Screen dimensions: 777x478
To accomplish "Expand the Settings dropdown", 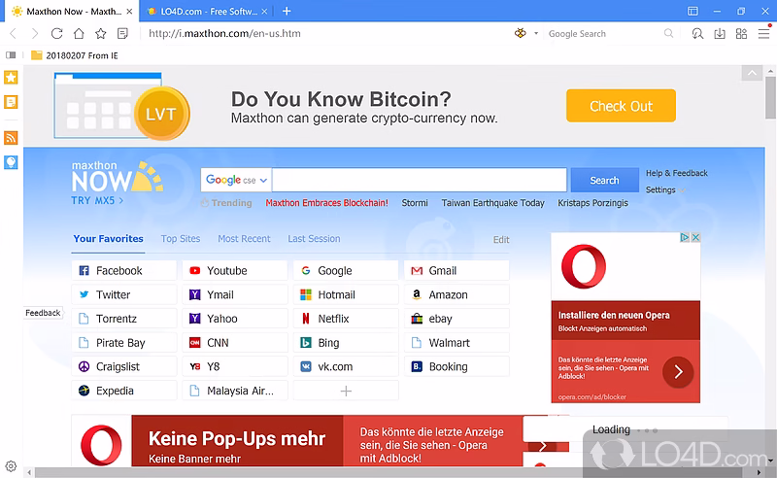I will coord(665,189).
